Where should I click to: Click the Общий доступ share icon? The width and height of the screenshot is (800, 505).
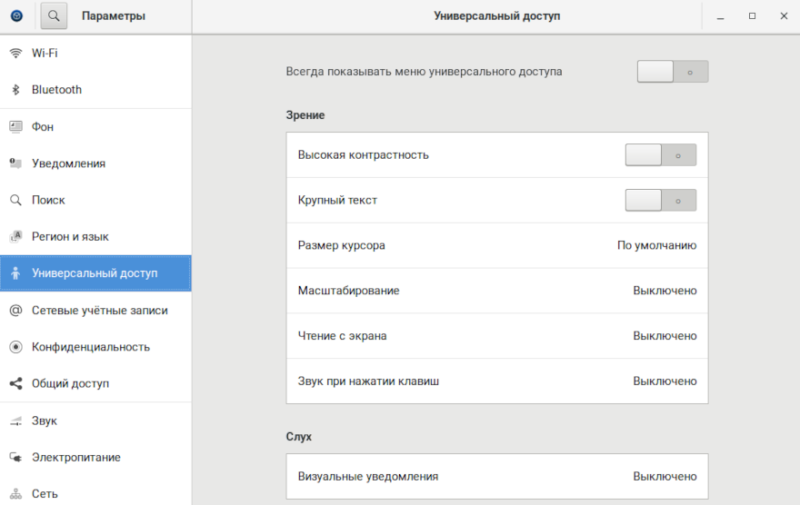(x=15, y=383)
